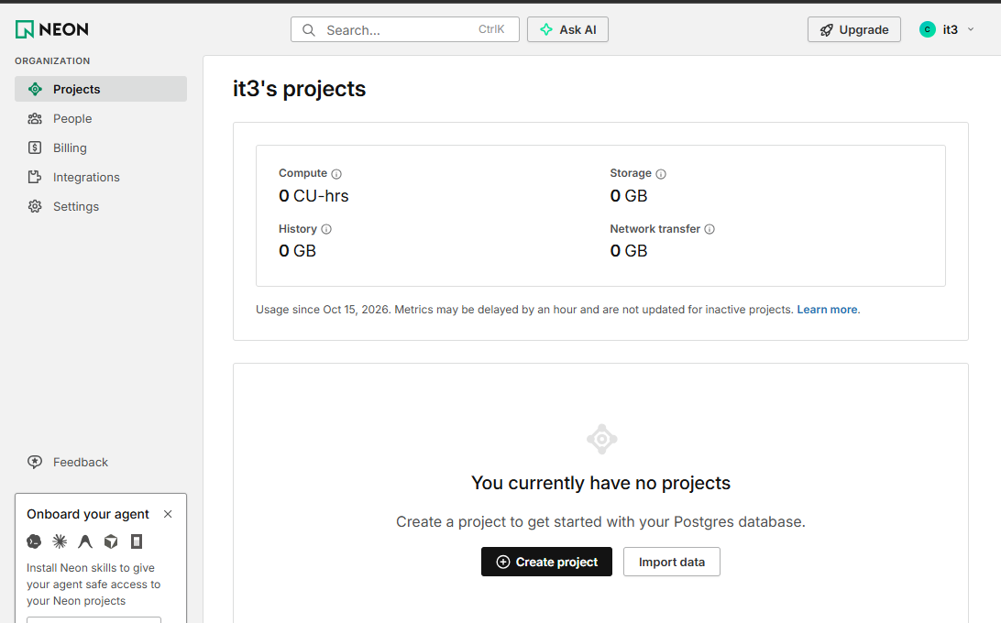The image size is (1001, 623).
Task: Open organization Settings
Action: pos(101,206)
